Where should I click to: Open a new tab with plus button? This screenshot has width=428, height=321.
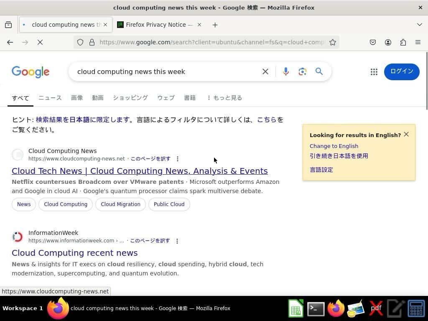point(215,25)
